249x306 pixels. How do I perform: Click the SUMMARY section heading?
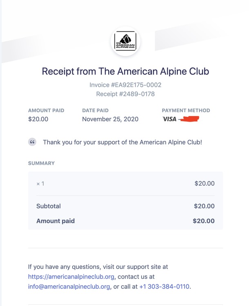point(41,163)
